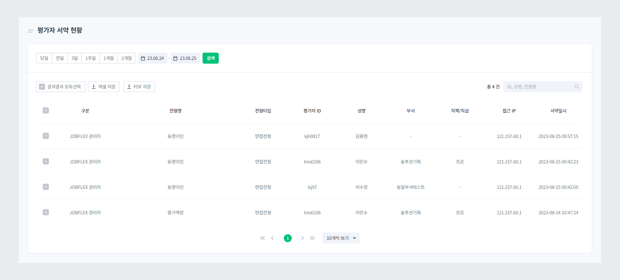Image resolution: width=620 pixels, height=280 pixels.
Task: Click timestamp 2023-08-25 09:42:05
Action: click(558, 187)
